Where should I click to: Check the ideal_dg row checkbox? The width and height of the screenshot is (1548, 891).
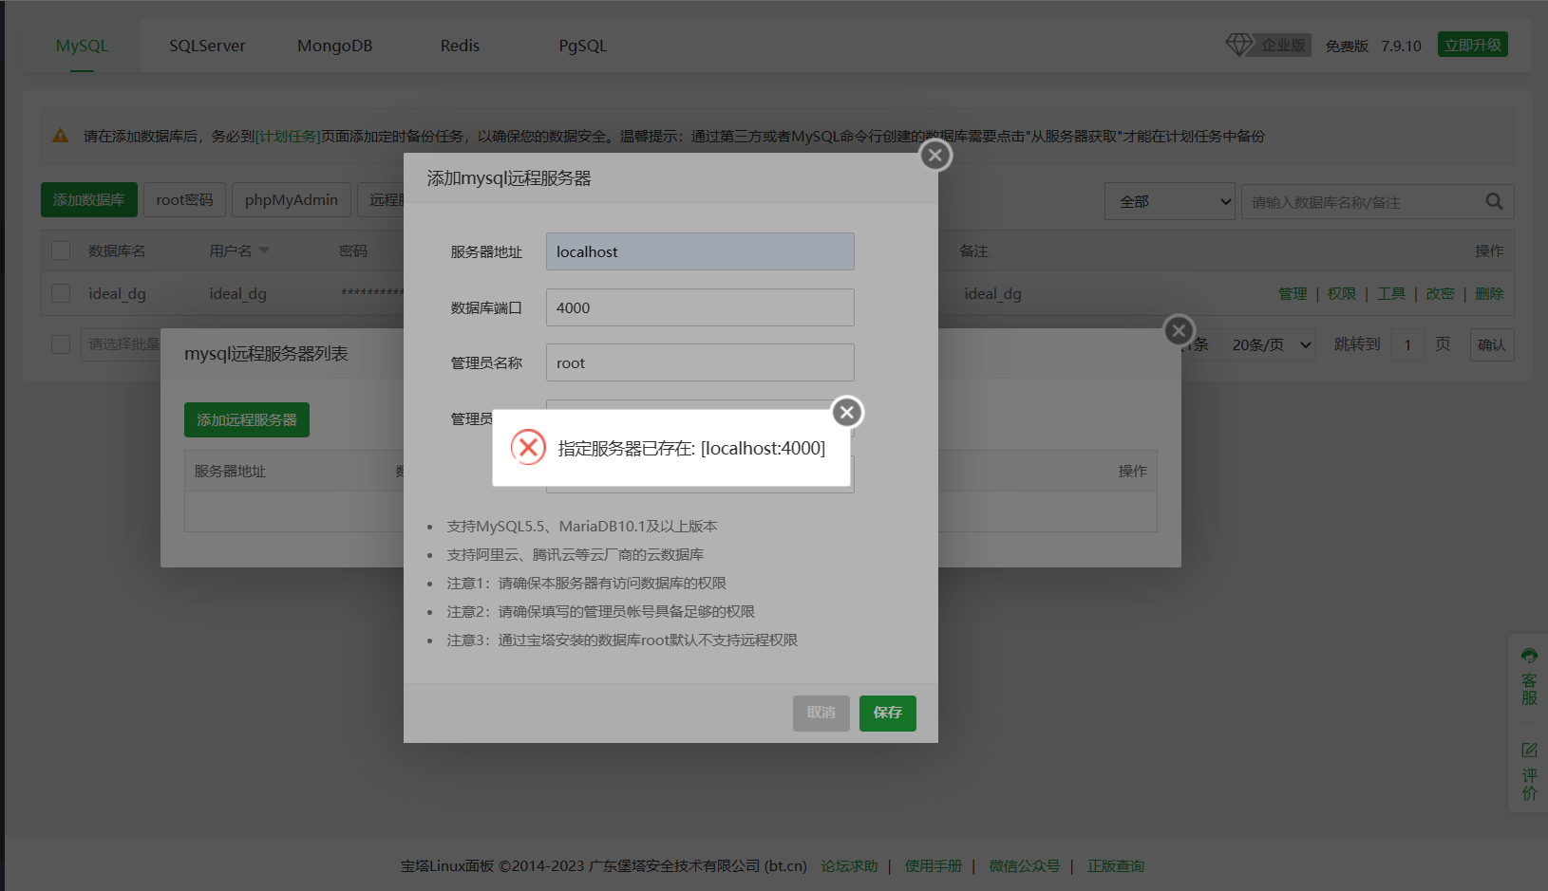click(x=61, y=293)
